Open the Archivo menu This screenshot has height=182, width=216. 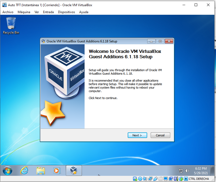8,12
